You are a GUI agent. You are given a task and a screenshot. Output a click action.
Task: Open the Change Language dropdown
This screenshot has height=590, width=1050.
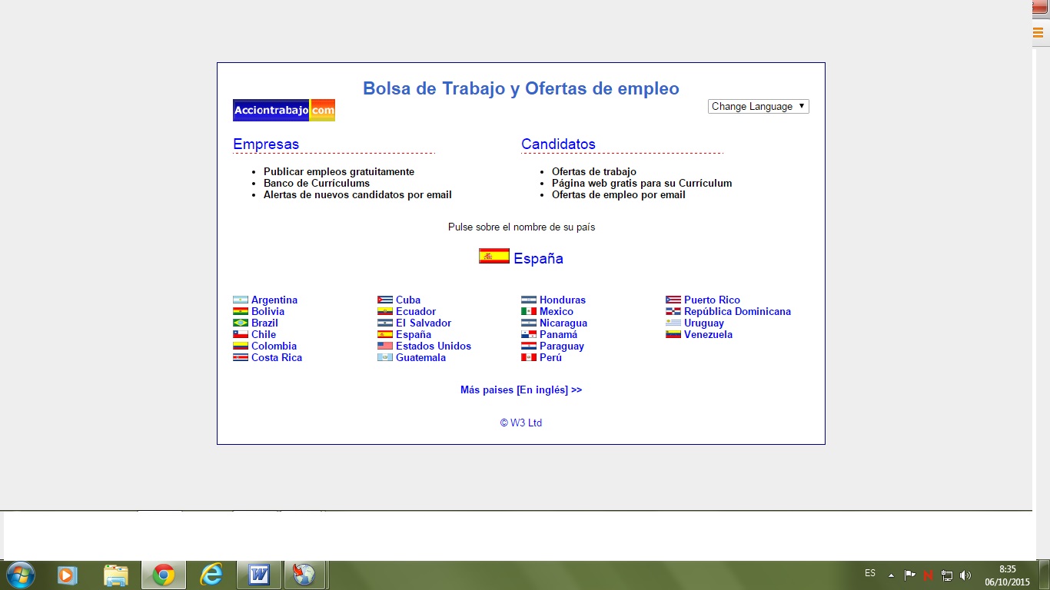point(758,107)
